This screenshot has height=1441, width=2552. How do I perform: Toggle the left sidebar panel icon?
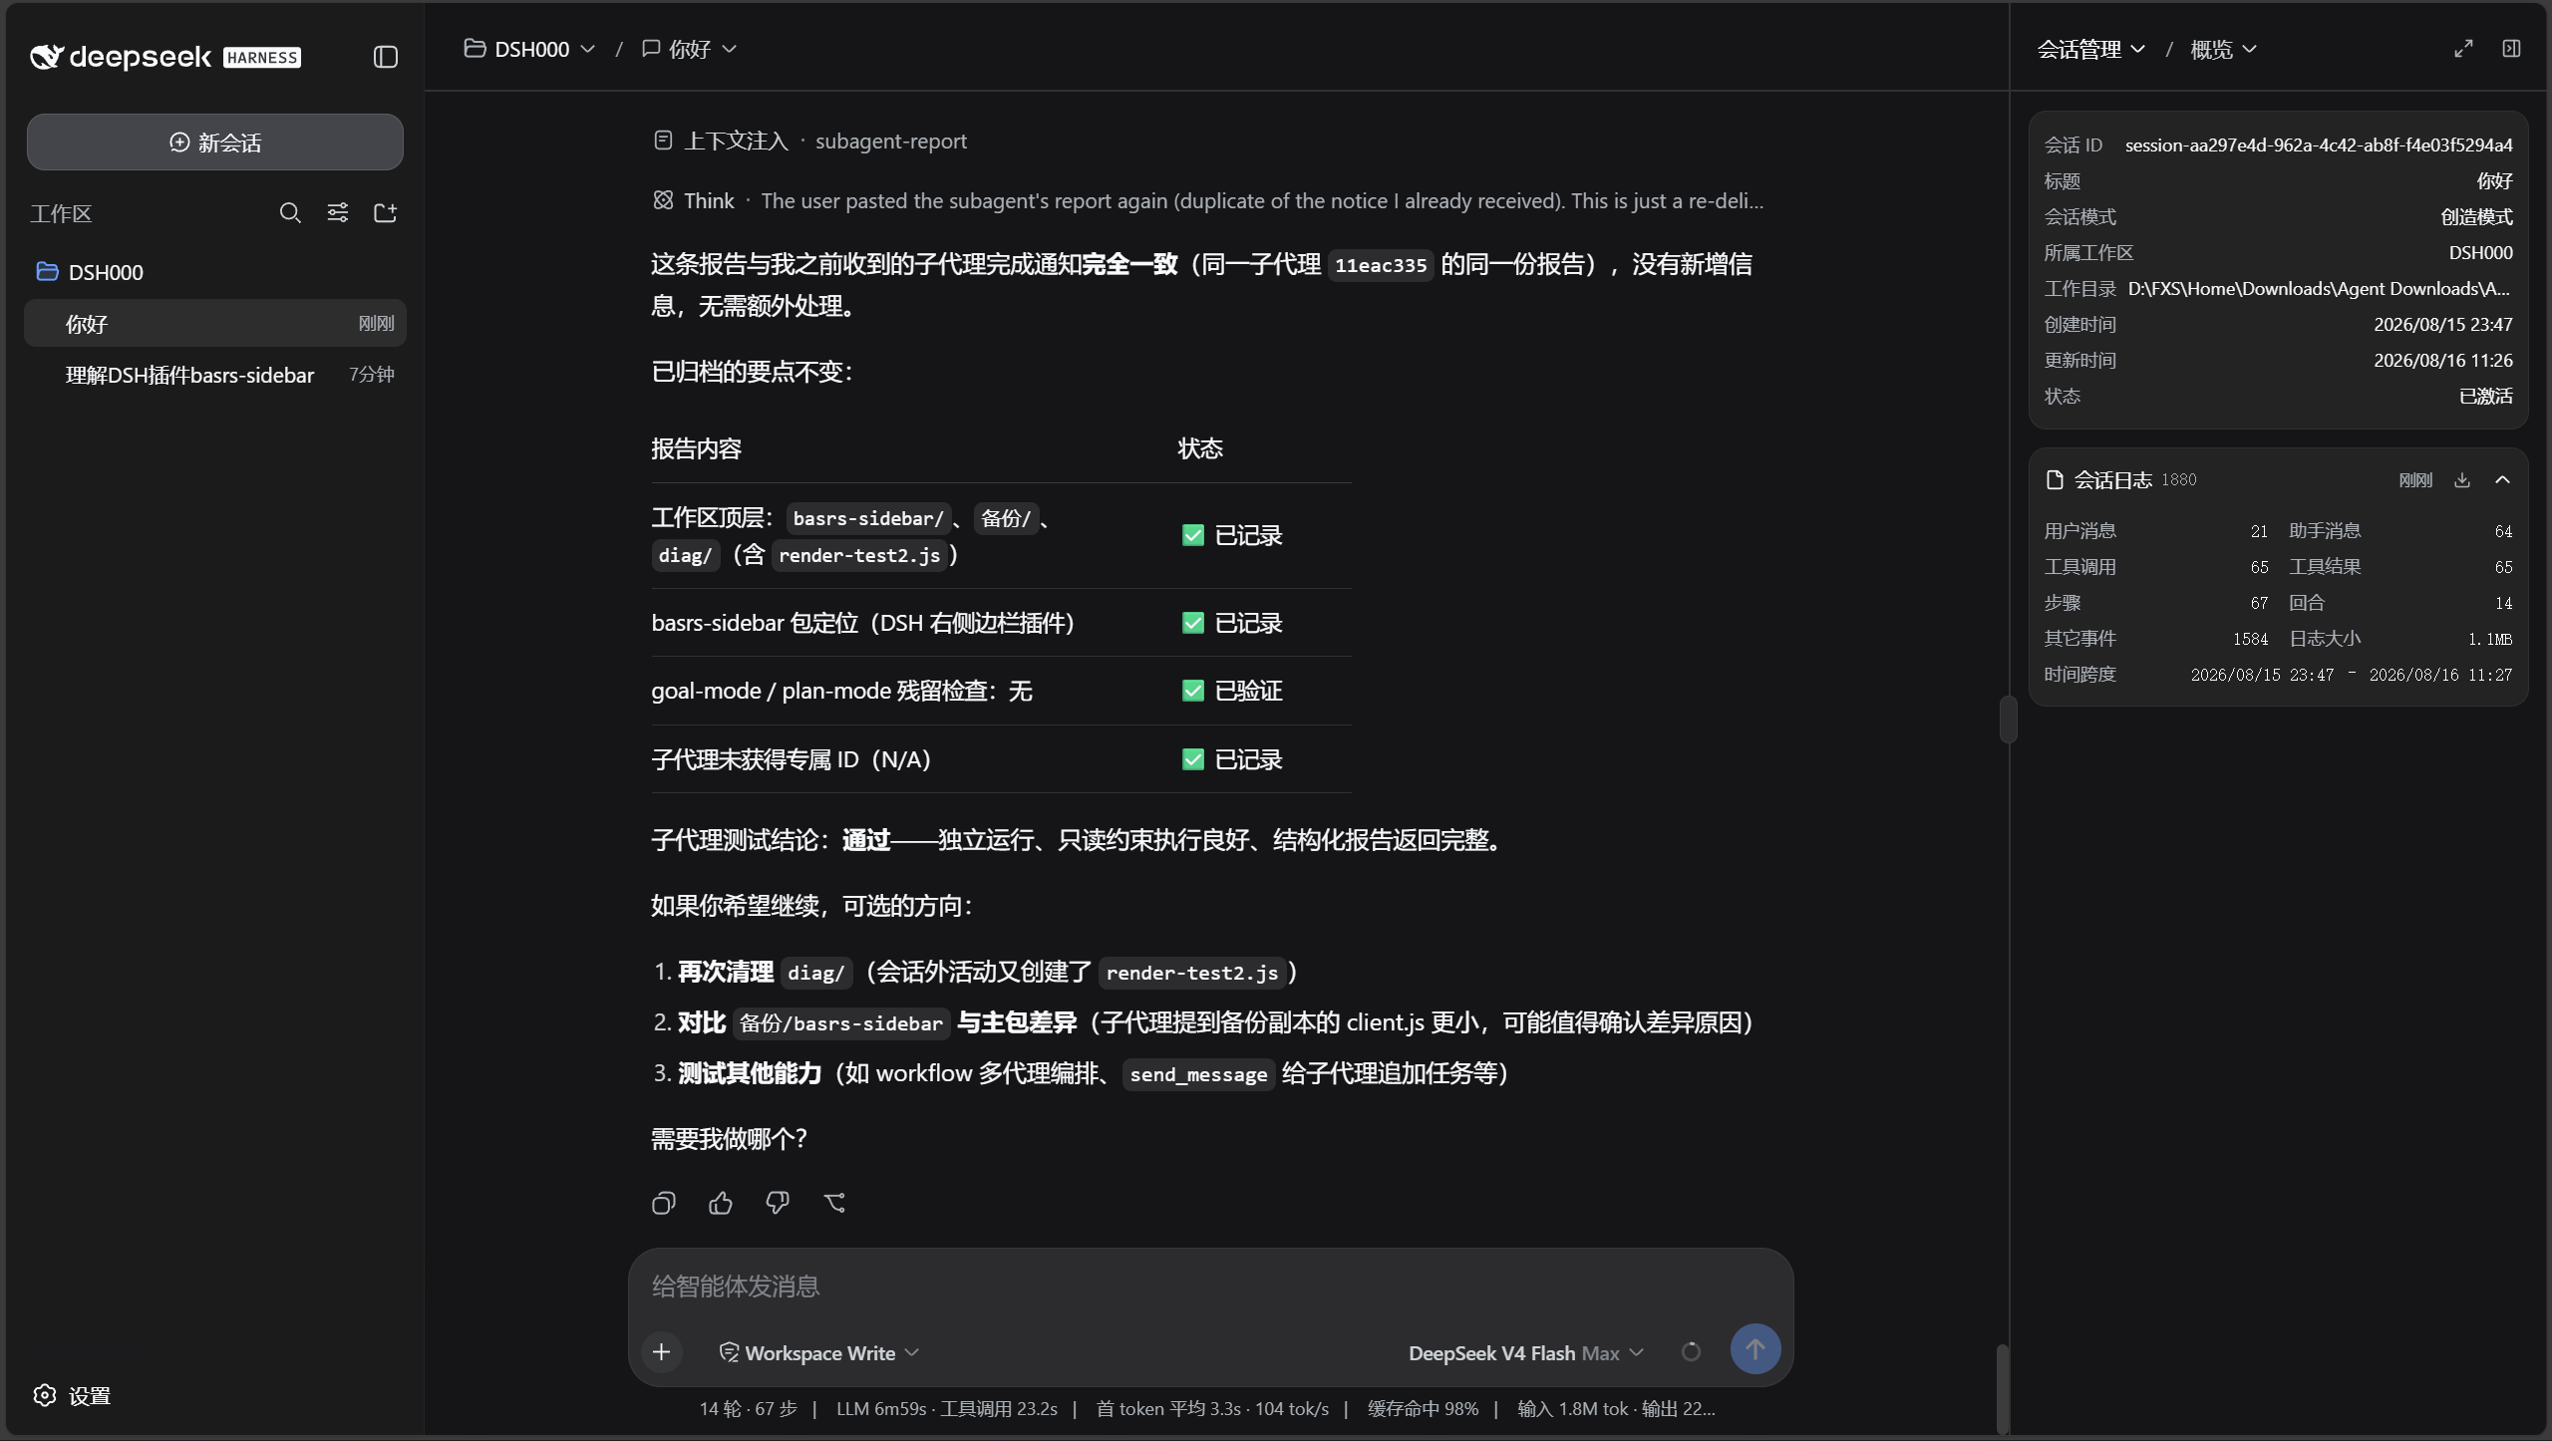pyautogui.click(x=386, y=57)
